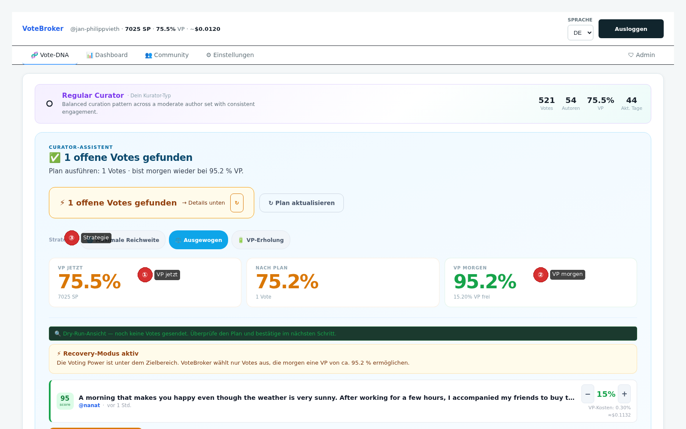This screenshot has height=429, width=686.
Task: Click the '~$0.0120' value in the header
Action: point(205,29)
